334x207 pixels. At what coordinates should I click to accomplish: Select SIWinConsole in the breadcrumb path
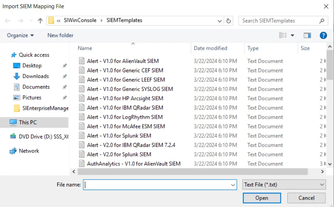80,20
